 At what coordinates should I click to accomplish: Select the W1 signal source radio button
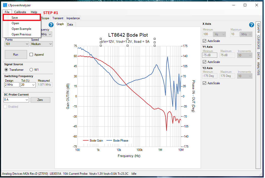click(31, 70)
